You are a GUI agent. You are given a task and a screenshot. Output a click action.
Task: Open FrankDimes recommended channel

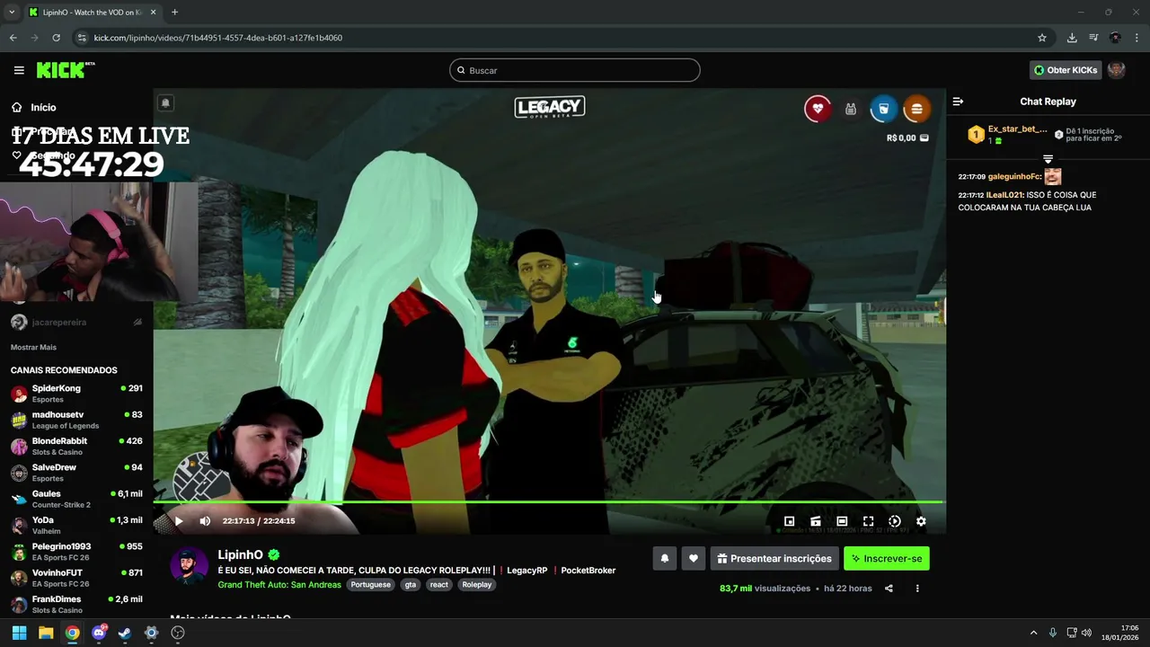click(x=76, y=604)
